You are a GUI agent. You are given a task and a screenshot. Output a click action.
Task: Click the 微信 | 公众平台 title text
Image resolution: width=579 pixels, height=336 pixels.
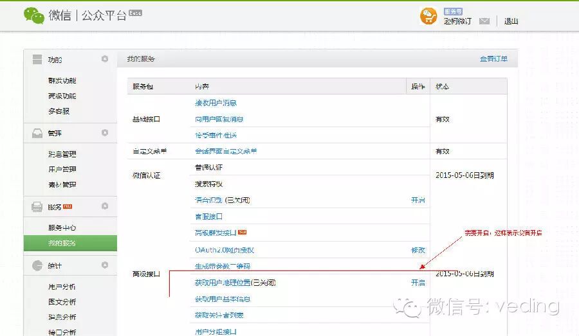(87, 15)
